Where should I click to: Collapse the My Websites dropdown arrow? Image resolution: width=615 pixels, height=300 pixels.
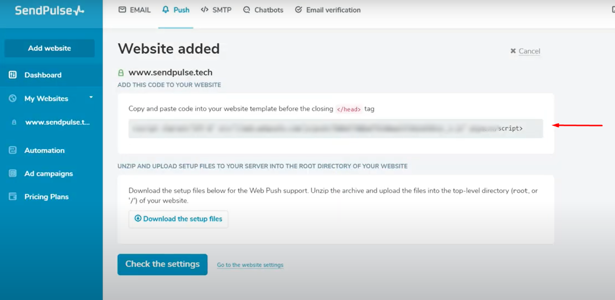pyautogui.click(x=91, y=97)
